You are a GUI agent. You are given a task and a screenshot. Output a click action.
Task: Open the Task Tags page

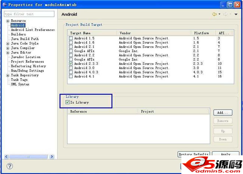tap(19, 80)
